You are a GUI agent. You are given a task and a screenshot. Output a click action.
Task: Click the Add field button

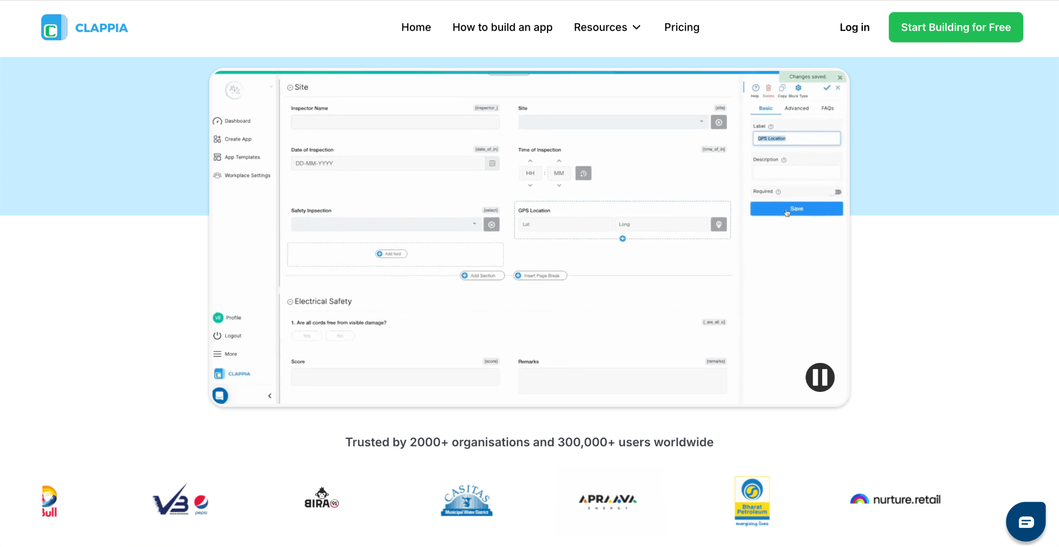(x=391, y=254)
